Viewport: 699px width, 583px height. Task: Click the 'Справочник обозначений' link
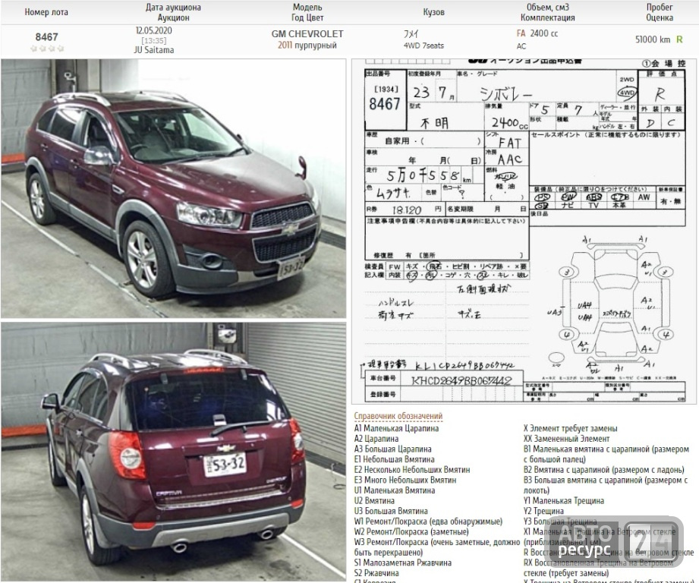coord(398,416)
